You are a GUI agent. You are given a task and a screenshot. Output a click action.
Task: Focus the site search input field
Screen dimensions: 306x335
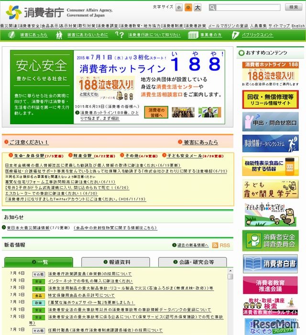tap(248, 8)
